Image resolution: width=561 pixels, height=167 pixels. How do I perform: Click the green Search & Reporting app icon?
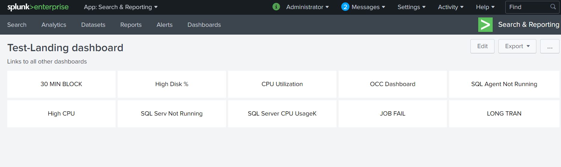[x=485, y=25]
